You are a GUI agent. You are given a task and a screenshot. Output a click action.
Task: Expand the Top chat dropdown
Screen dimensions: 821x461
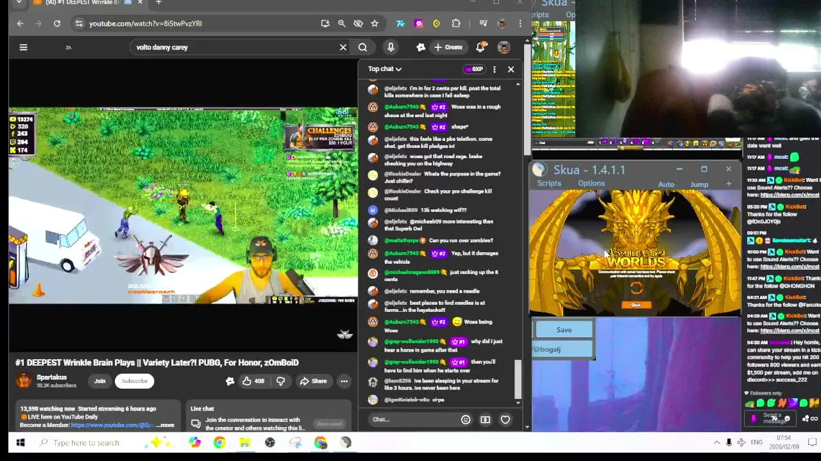(x=385, y=69)
